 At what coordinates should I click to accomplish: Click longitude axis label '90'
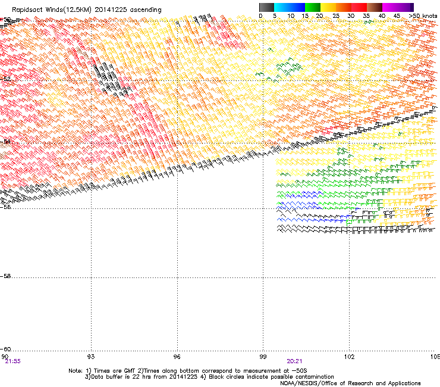(5, 357)
